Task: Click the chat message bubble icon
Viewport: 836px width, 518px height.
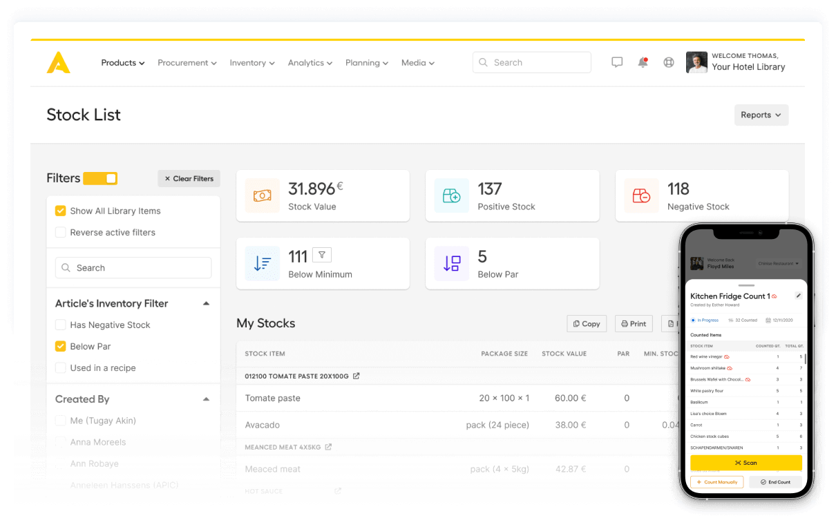Action: 617,62
